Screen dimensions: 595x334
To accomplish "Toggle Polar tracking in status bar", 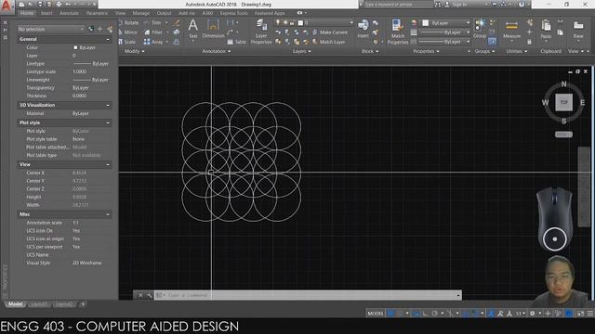I will coord(435,314).
